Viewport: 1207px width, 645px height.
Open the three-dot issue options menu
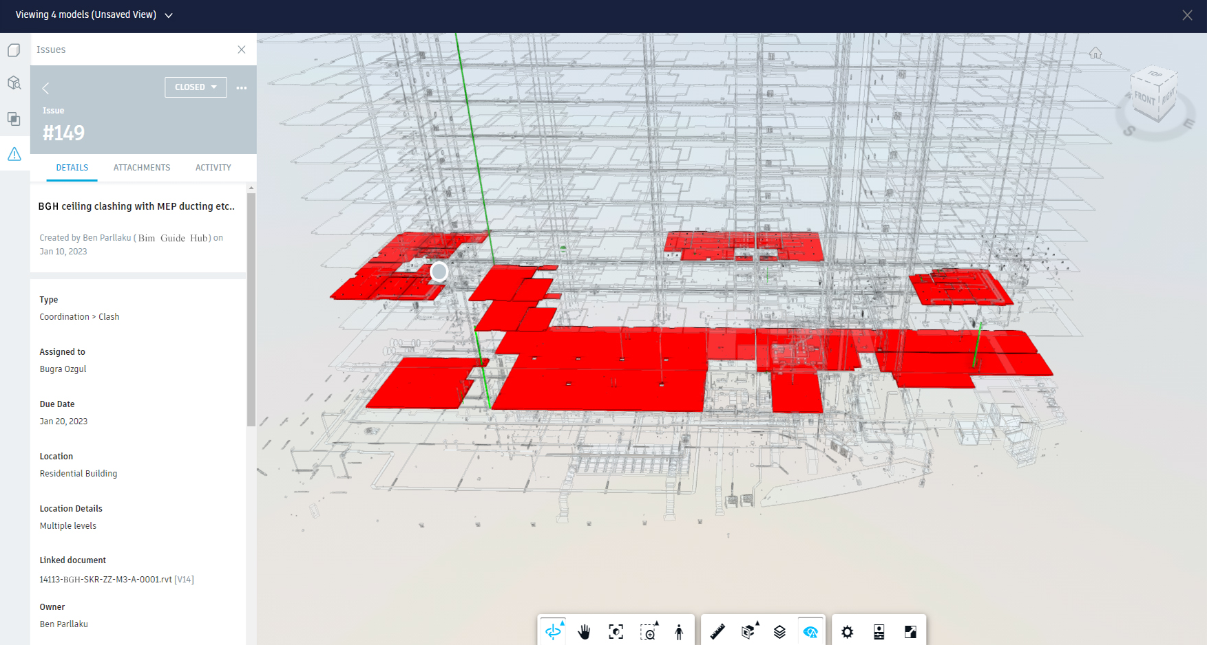point(242,88)
